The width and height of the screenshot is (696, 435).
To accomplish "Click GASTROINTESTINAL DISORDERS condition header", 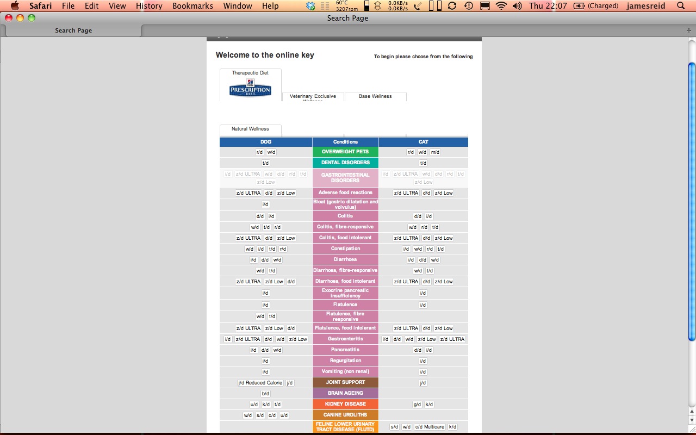I will pos(345,178).
